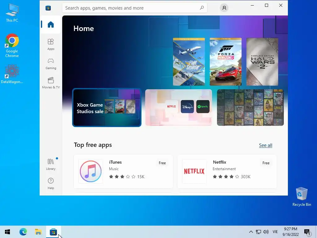Click the search magnifier icon
The width and height of the screenshot is (317, 238).
tap(202, 8)
